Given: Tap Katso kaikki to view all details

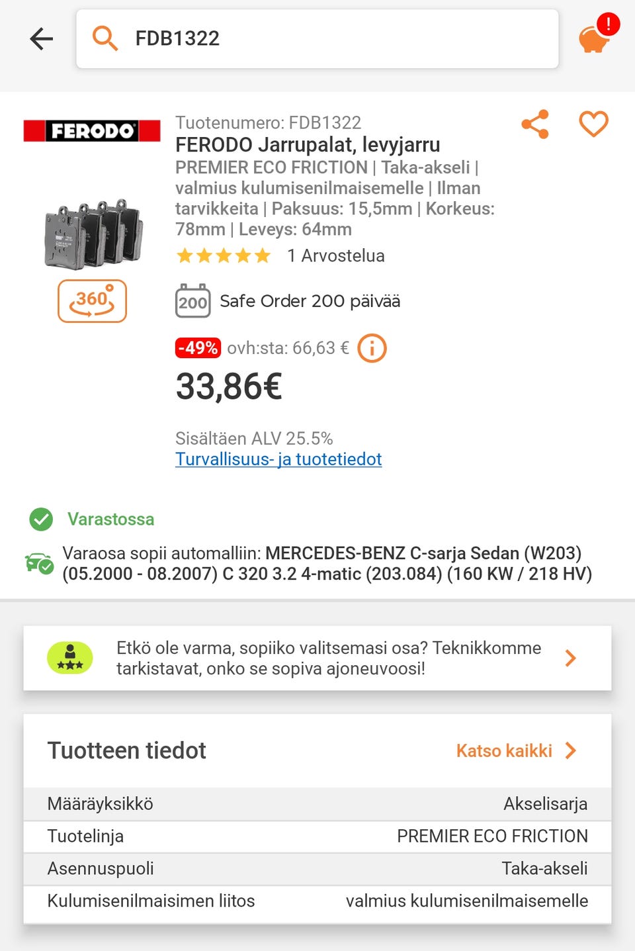Looking at the screenshot, I should pos(504,750).
